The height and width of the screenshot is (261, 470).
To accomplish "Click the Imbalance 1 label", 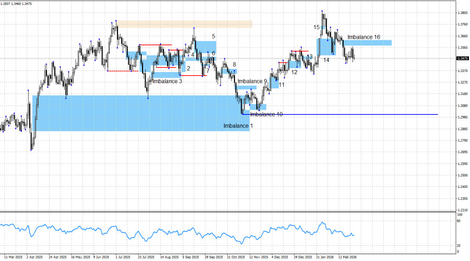I will click(238, 126).
